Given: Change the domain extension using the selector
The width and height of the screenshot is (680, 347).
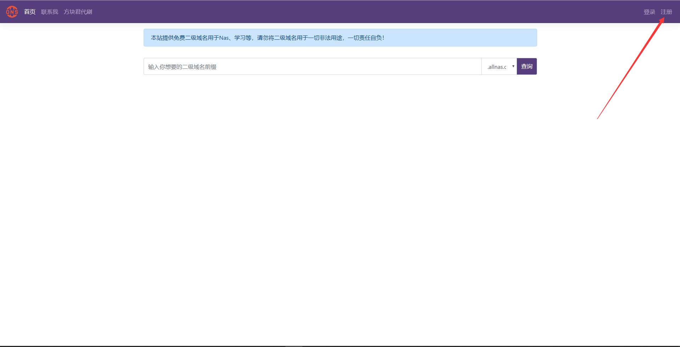Looking at the screenshot, I should 499,66.
